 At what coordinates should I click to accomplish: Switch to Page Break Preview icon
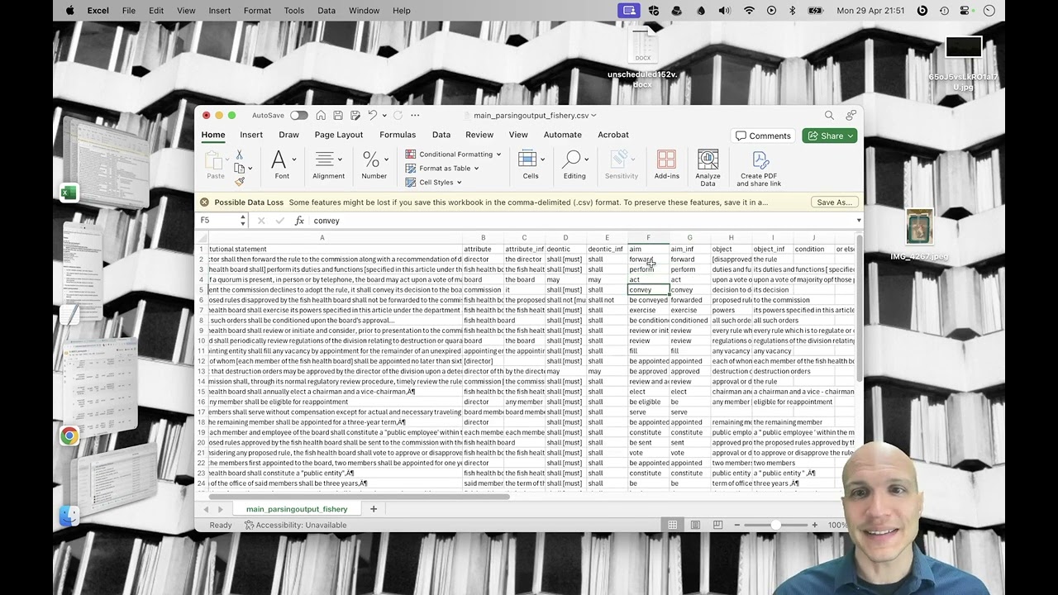(x=718, y=525)
